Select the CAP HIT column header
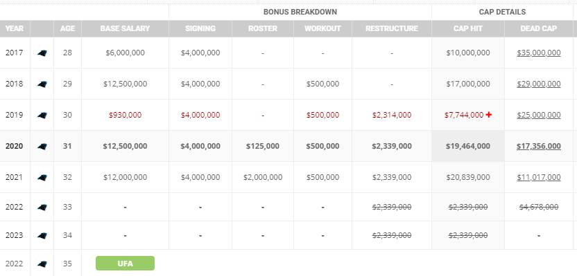 pos(468,28)
